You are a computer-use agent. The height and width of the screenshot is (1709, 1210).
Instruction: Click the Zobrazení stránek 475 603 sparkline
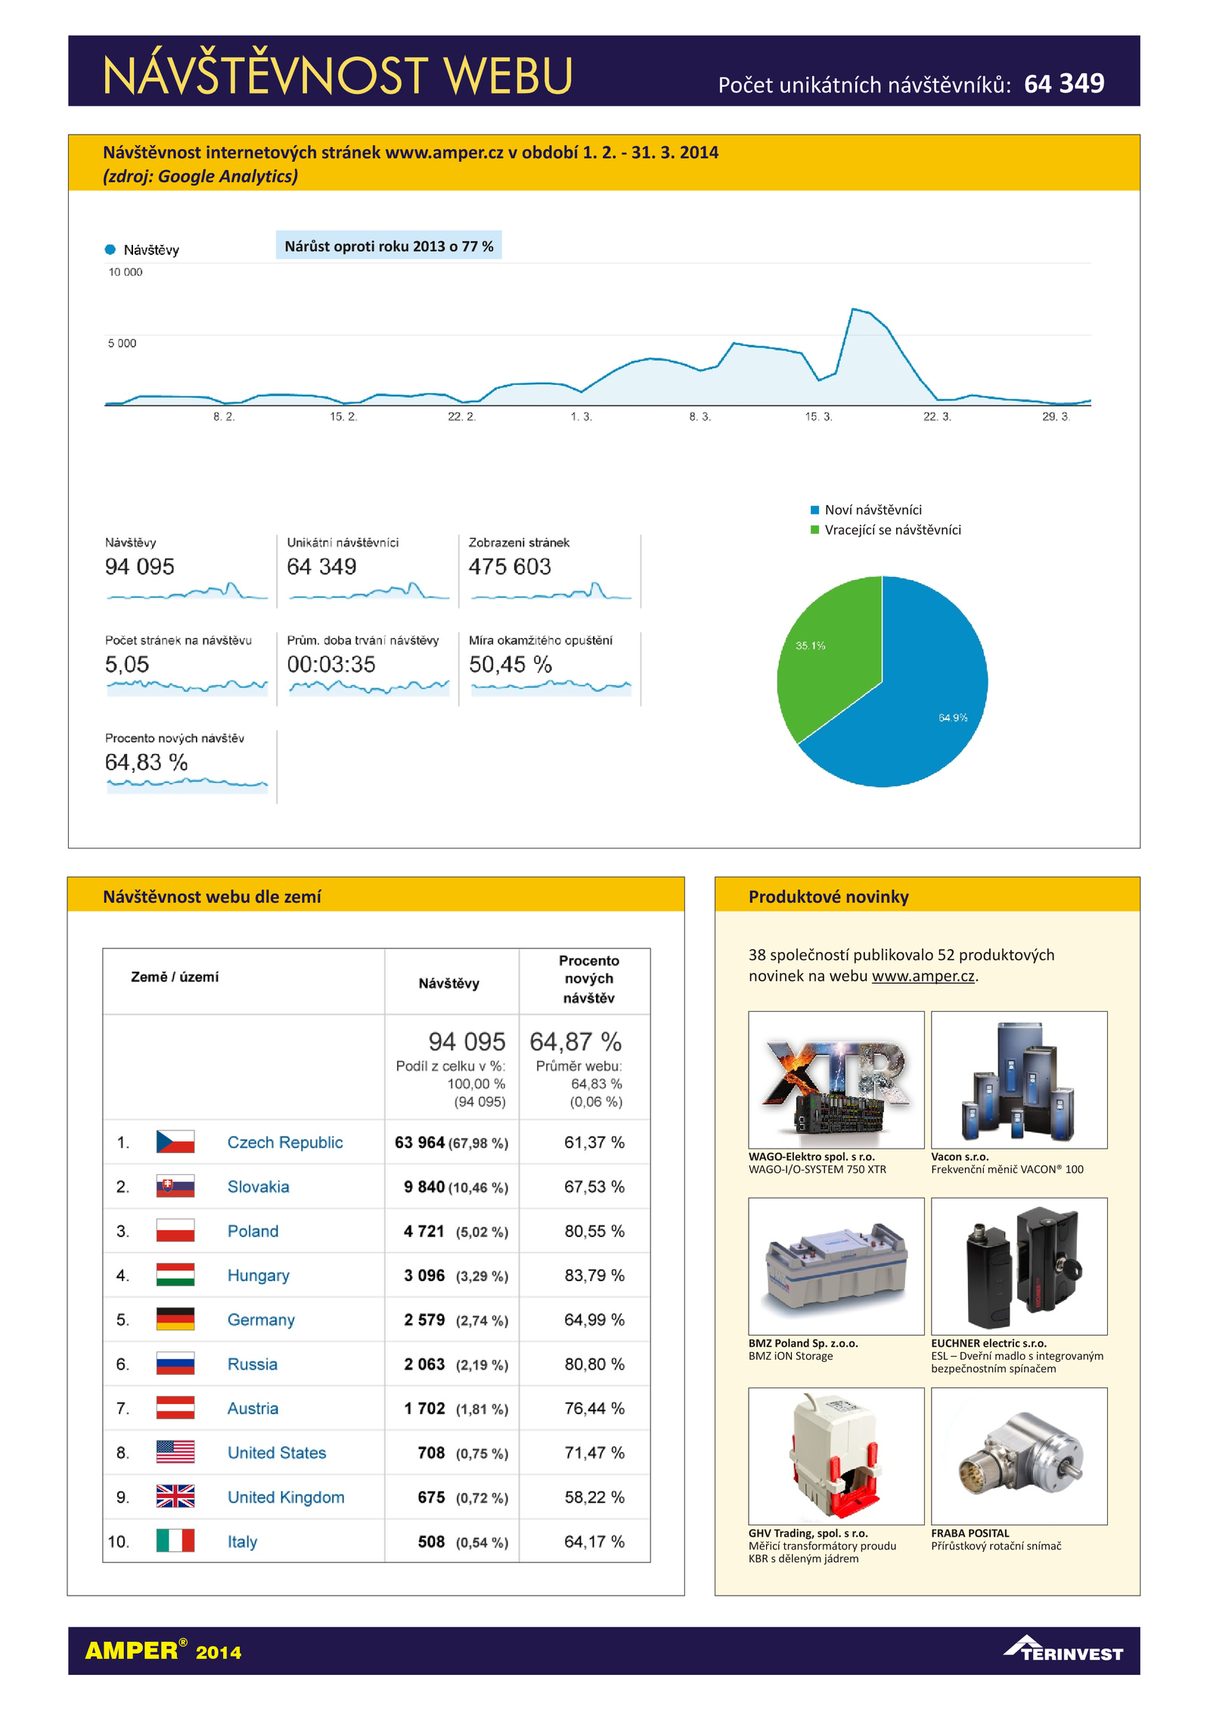[x=551, y=591]
